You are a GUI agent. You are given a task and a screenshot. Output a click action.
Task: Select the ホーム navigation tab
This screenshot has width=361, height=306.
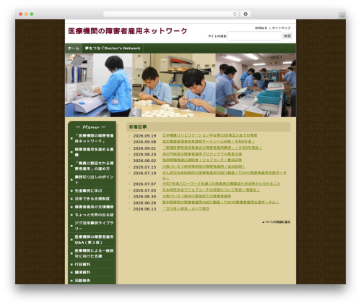pos(74,48)
